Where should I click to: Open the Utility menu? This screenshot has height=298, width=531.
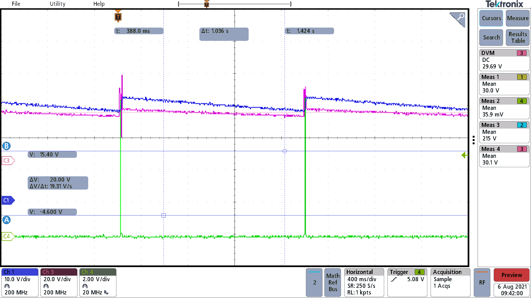click(x=58, y=4)
